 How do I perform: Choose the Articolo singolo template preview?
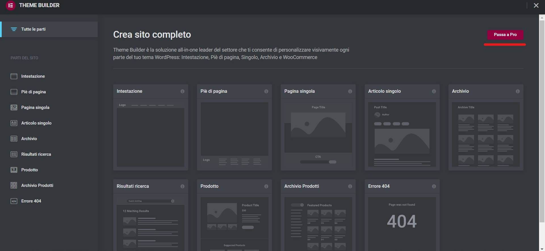click(402, 134)
